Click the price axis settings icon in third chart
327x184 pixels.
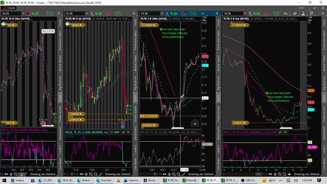tap(204, 19)
